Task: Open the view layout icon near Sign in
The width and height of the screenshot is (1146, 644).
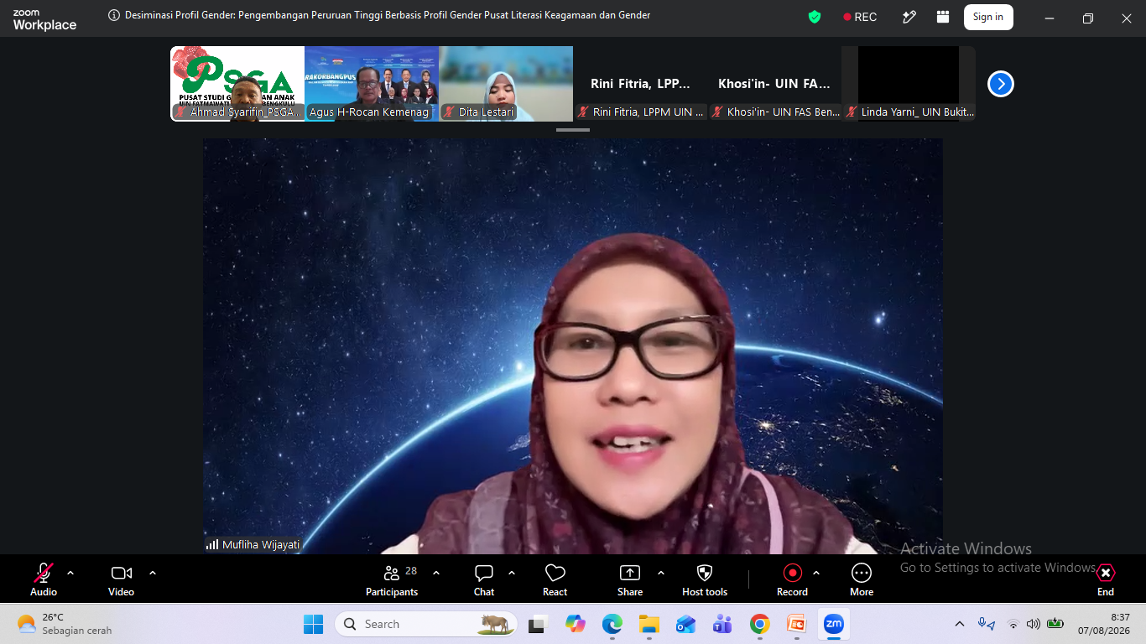Action: click(x=943, y=17)
